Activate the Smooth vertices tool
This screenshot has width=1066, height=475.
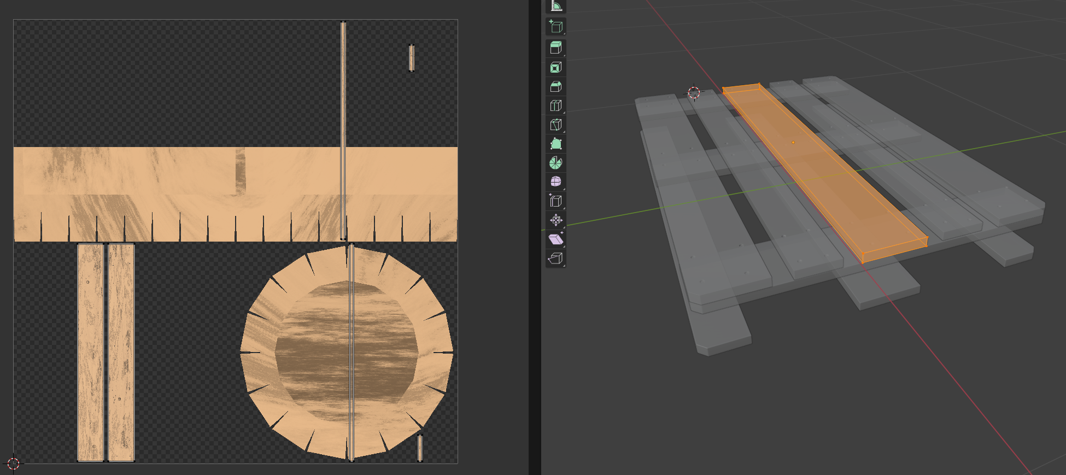click(x=556, y=181)
